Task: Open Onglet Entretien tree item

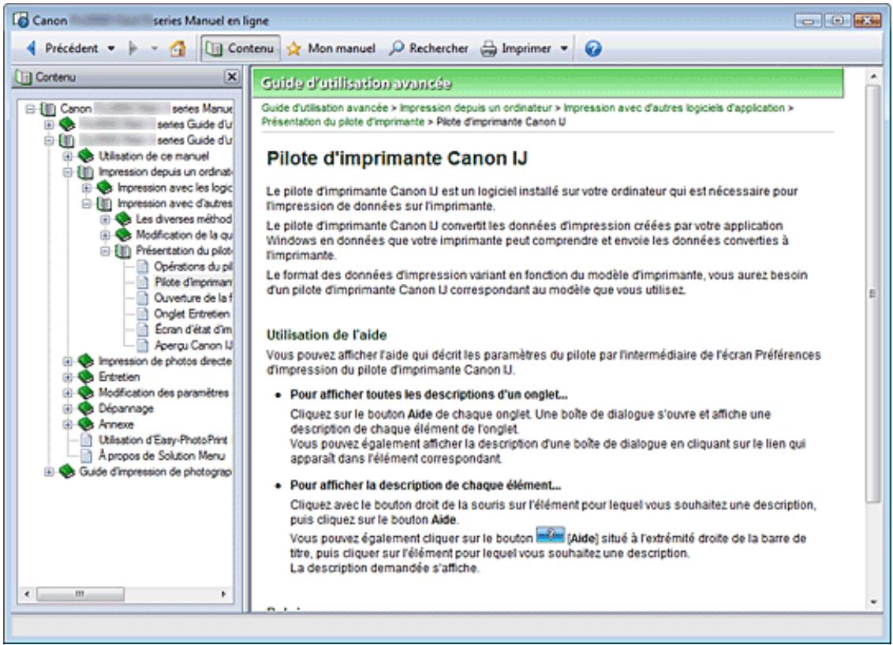Action: pos(192,314)
